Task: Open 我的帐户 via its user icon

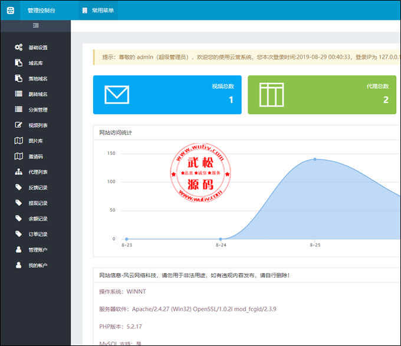Action: tap(18, 265)
